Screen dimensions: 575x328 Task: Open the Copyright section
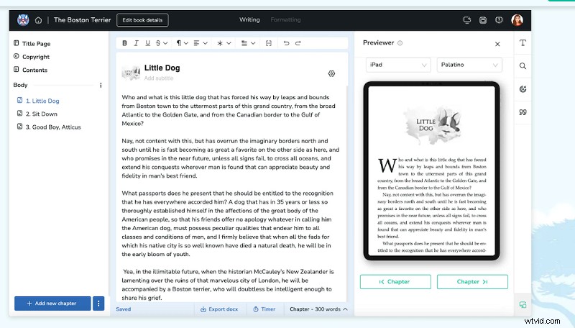[x=32, y=57]
